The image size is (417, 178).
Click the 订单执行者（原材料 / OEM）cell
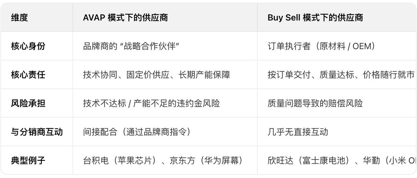[321, 46]
